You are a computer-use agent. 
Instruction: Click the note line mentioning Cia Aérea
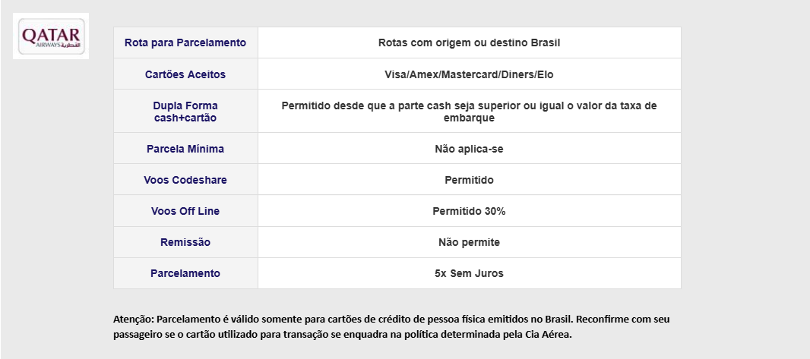coord(343,334)
